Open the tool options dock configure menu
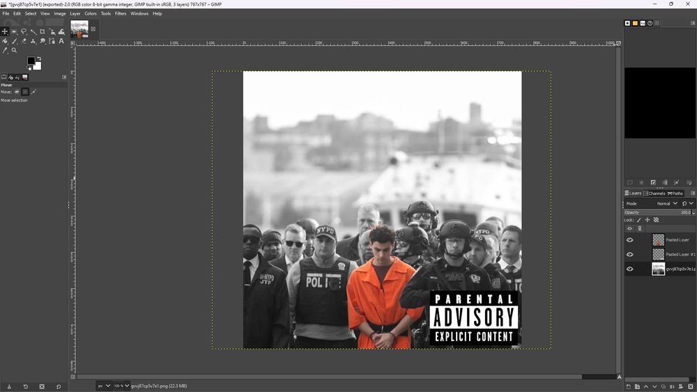697x392 pixels. coord(64,77)
